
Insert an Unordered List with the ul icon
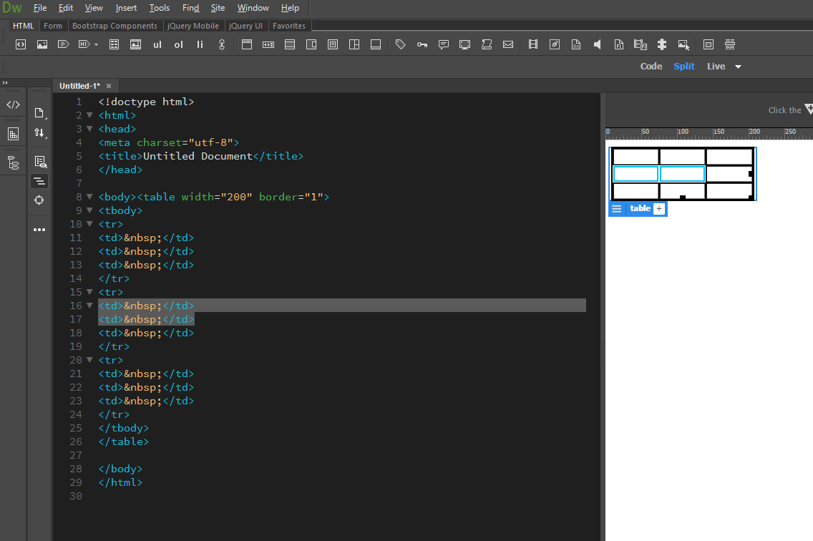(x=157, y=44)
